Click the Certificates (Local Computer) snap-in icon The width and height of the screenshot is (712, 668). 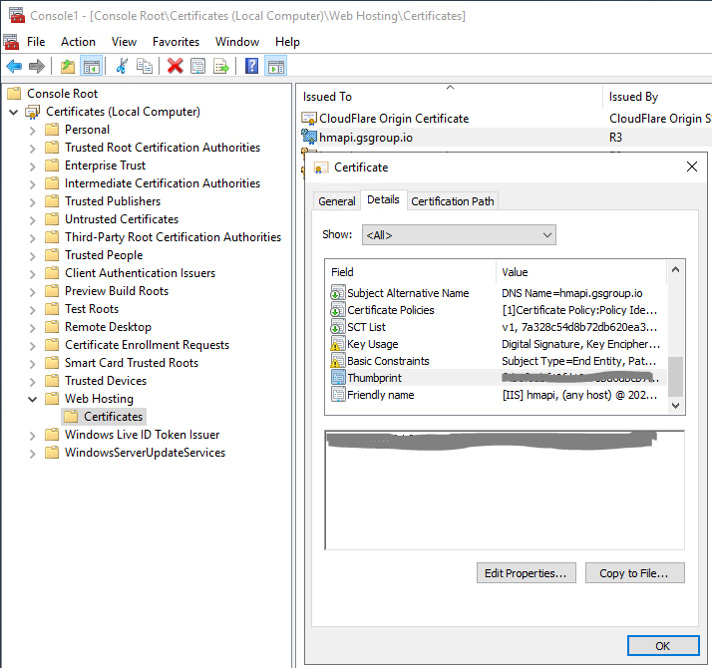tap(32, 112)
